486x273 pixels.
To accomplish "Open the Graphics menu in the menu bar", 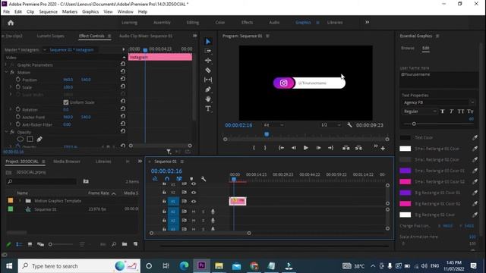I will [x=90, y=12].
